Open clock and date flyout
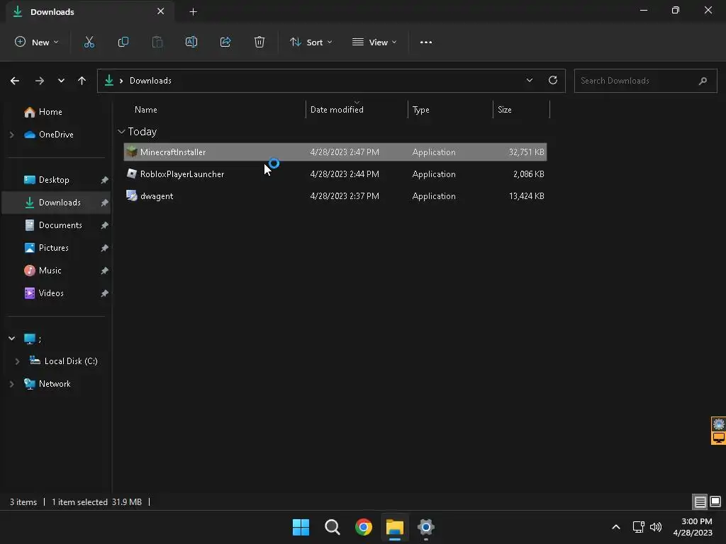Screen dimensions: 726x544 tap(693, 527)
